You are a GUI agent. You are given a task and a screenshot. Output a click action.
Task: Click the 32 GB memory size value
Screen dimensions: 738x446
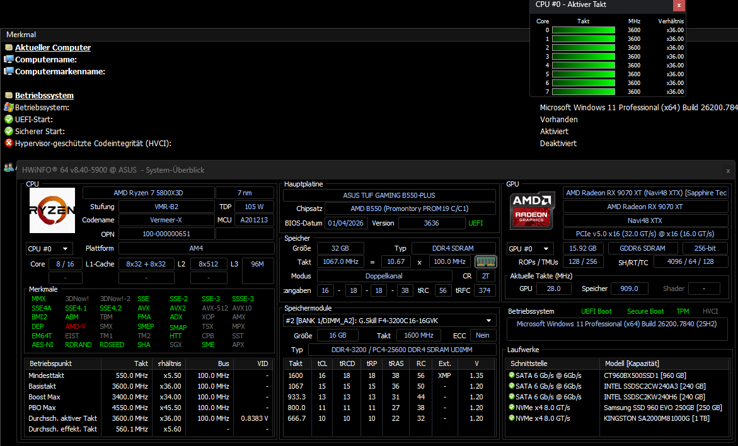[340, 248]
